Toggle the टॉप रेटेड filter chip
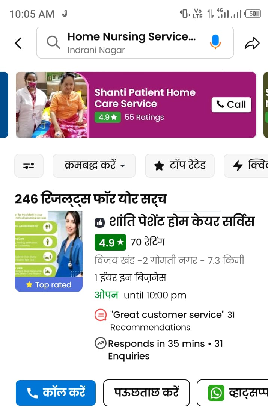268x408 pixels. [x=180, y=165]
